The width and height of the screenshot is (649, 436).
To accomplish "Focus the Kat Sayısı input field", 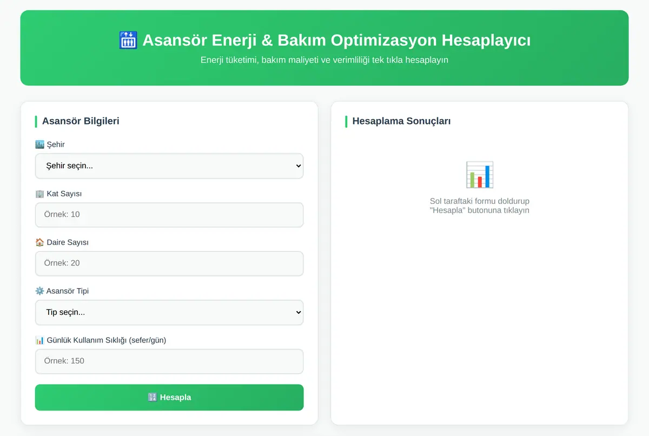I will pos(169,215).
